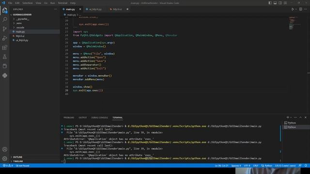Open the Extensions view

click(5, 47)
